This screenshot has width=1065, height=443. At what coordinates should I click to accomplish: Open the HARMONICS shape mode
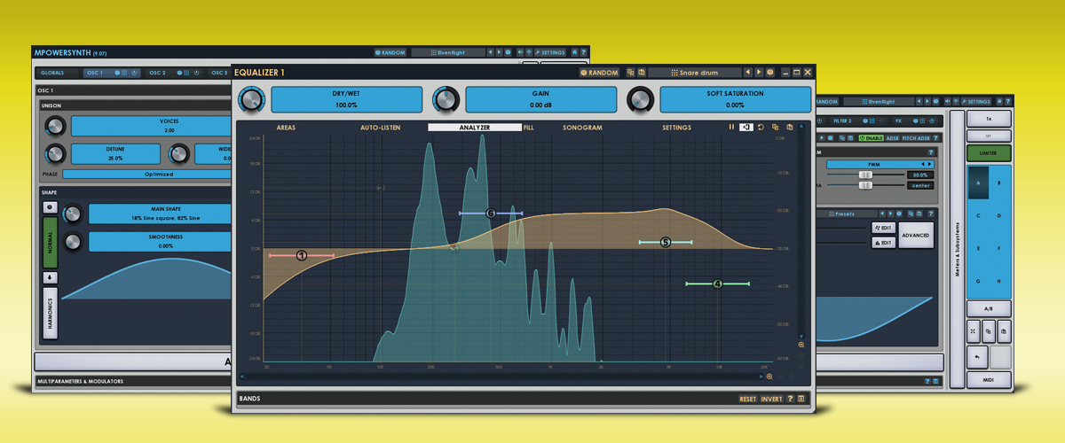click(51, 314)
